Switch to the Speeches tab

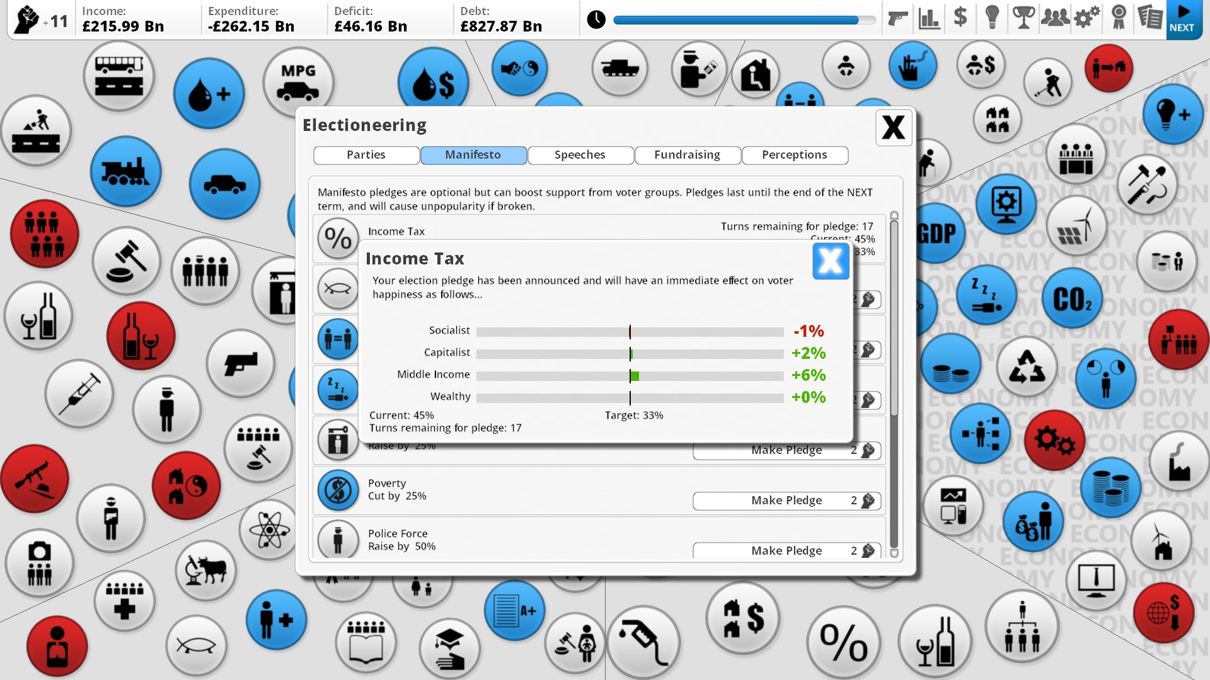(x=579, y=154)
